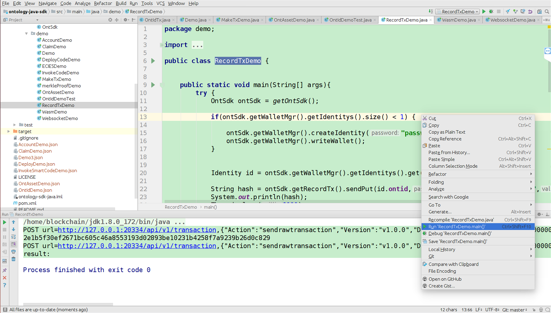Click Run console horizontal scrollbar
551x313 pixels.
click(68, 304)
